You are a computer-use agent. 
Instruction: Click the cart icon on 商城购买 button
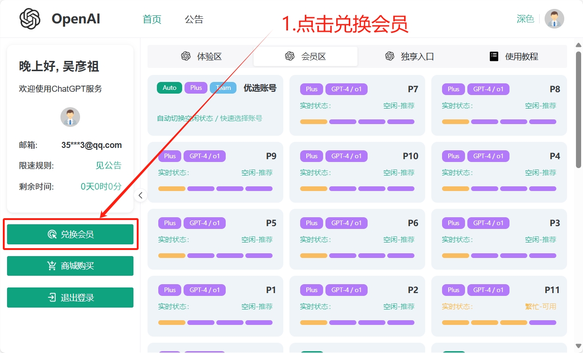click(52, 266)
